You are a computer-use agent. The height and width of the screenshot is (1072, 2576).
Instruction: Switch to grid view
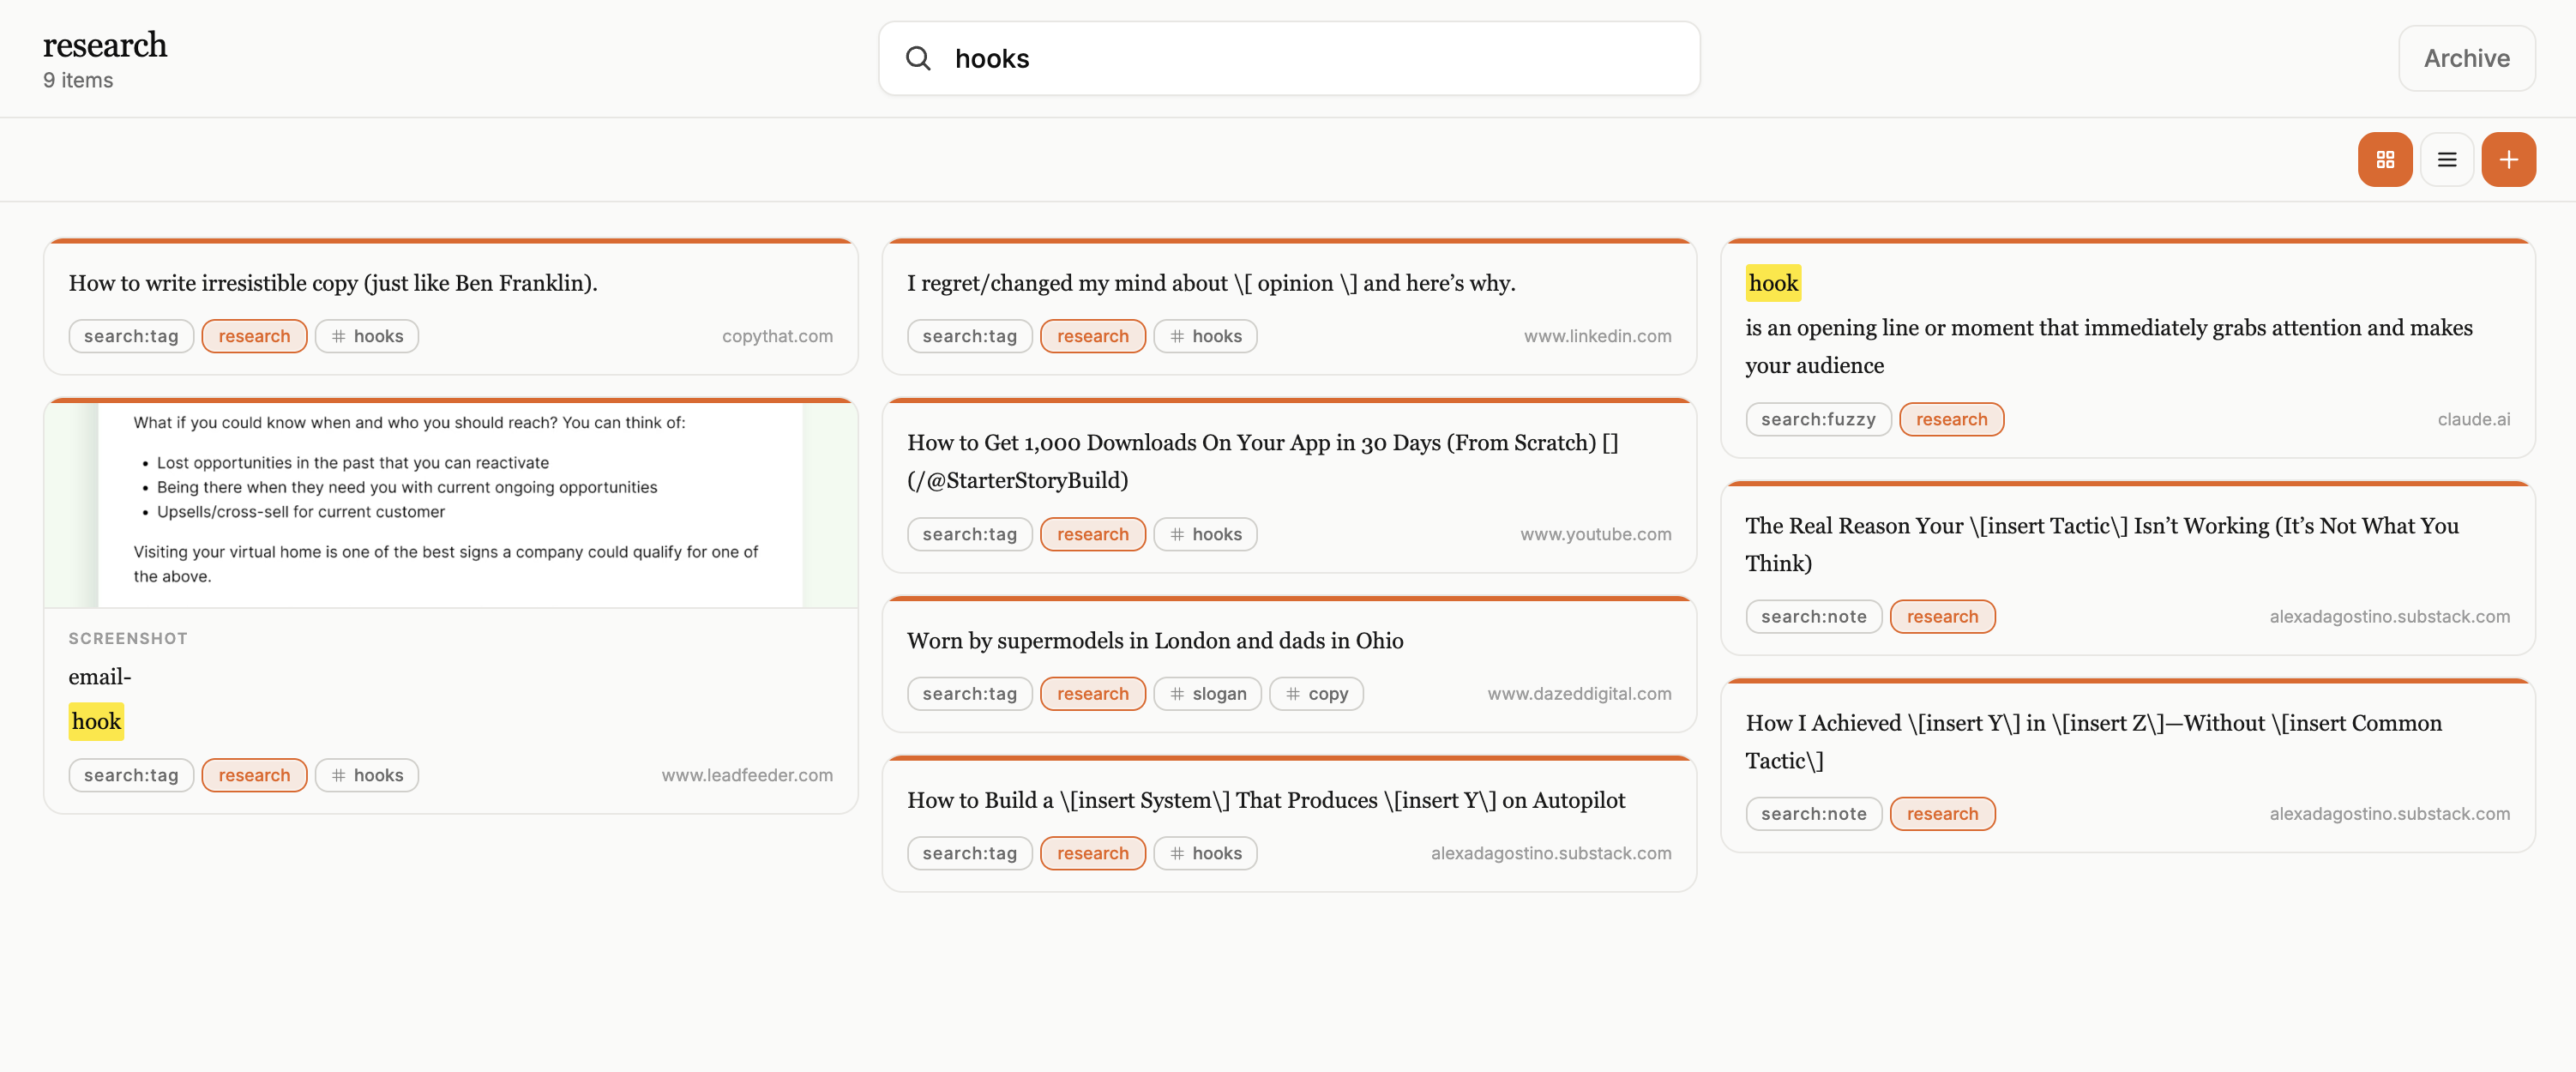click(x=2385, y=160)
